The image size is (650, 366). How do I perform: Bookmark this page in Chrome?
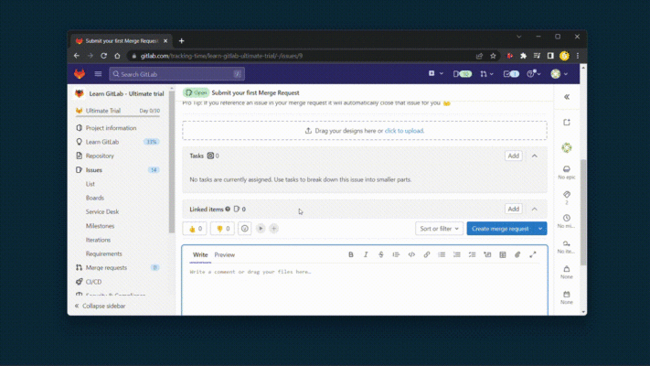[x=493, y=56]
